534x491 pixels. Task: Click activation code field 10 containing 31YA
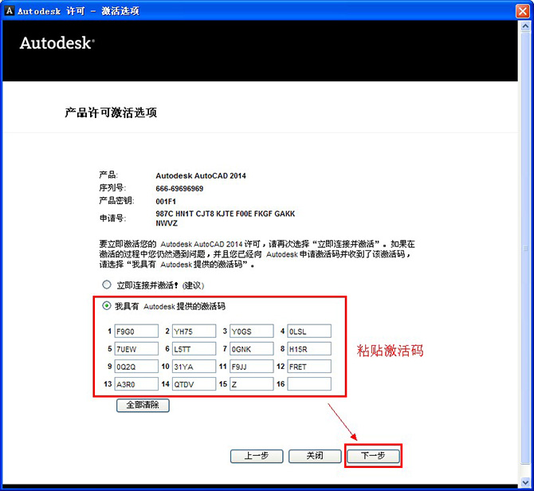click(x=194, y=367)
